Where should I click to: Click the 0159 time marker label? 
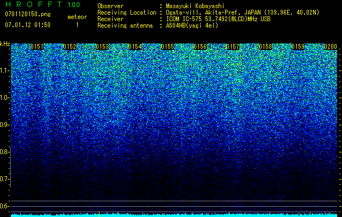coord(298,47)
